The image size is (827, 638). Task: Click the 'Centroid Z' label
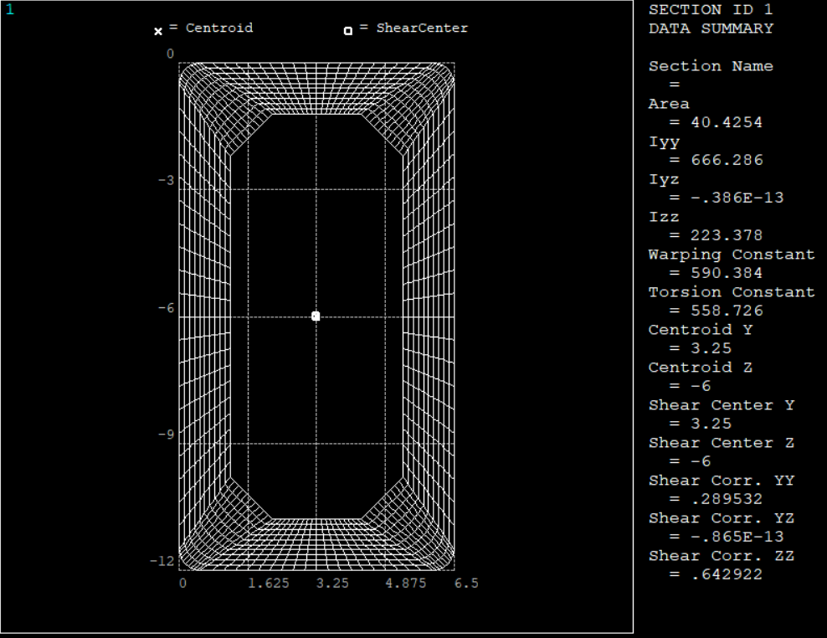(701, 368)
